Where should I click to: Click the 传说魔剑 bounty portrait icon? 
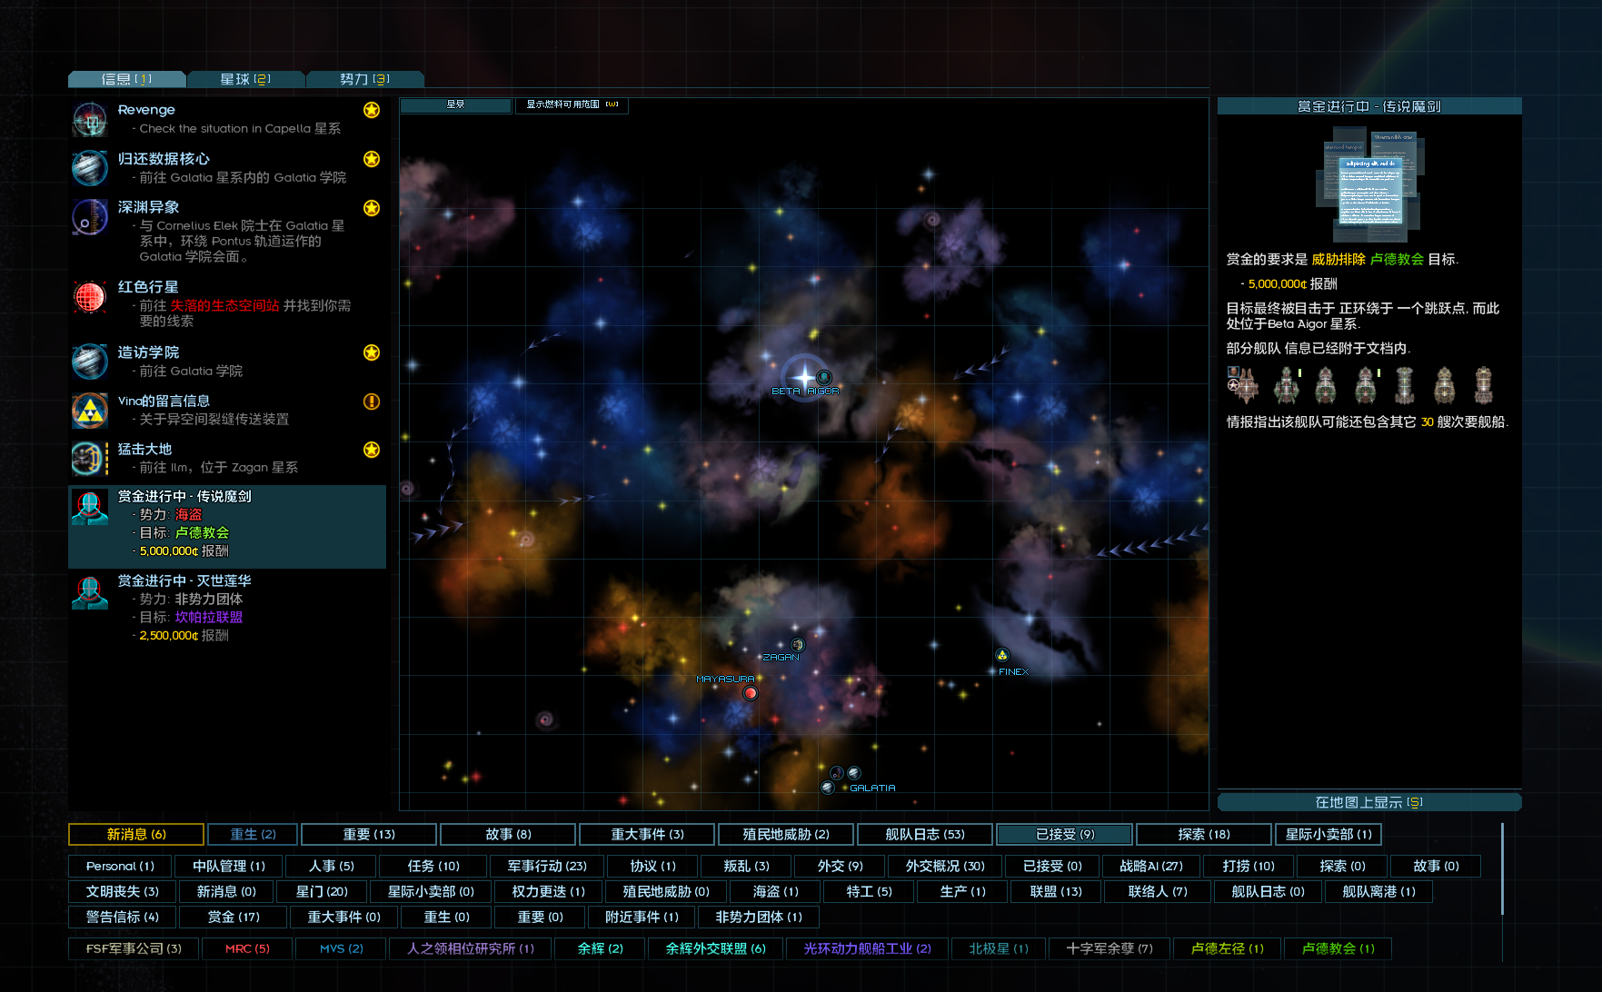[x=90, y=508]
